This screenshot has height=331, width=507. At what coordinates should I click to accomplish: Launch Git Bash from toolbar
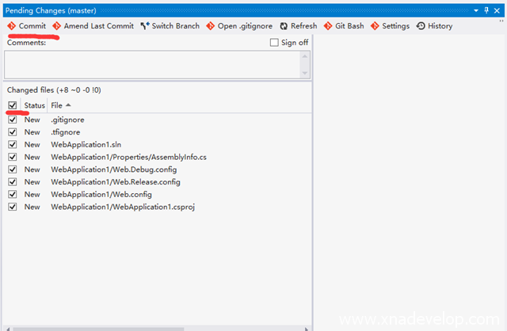click(328, 26)
